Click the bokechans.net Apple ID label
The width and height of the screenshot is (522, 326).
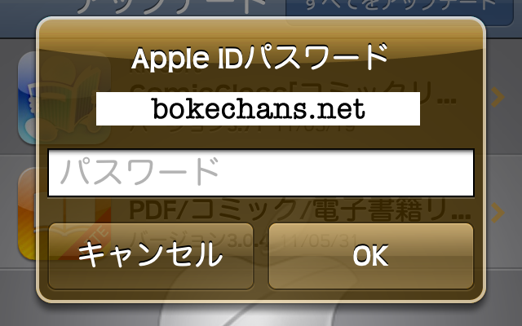[258, 108]
